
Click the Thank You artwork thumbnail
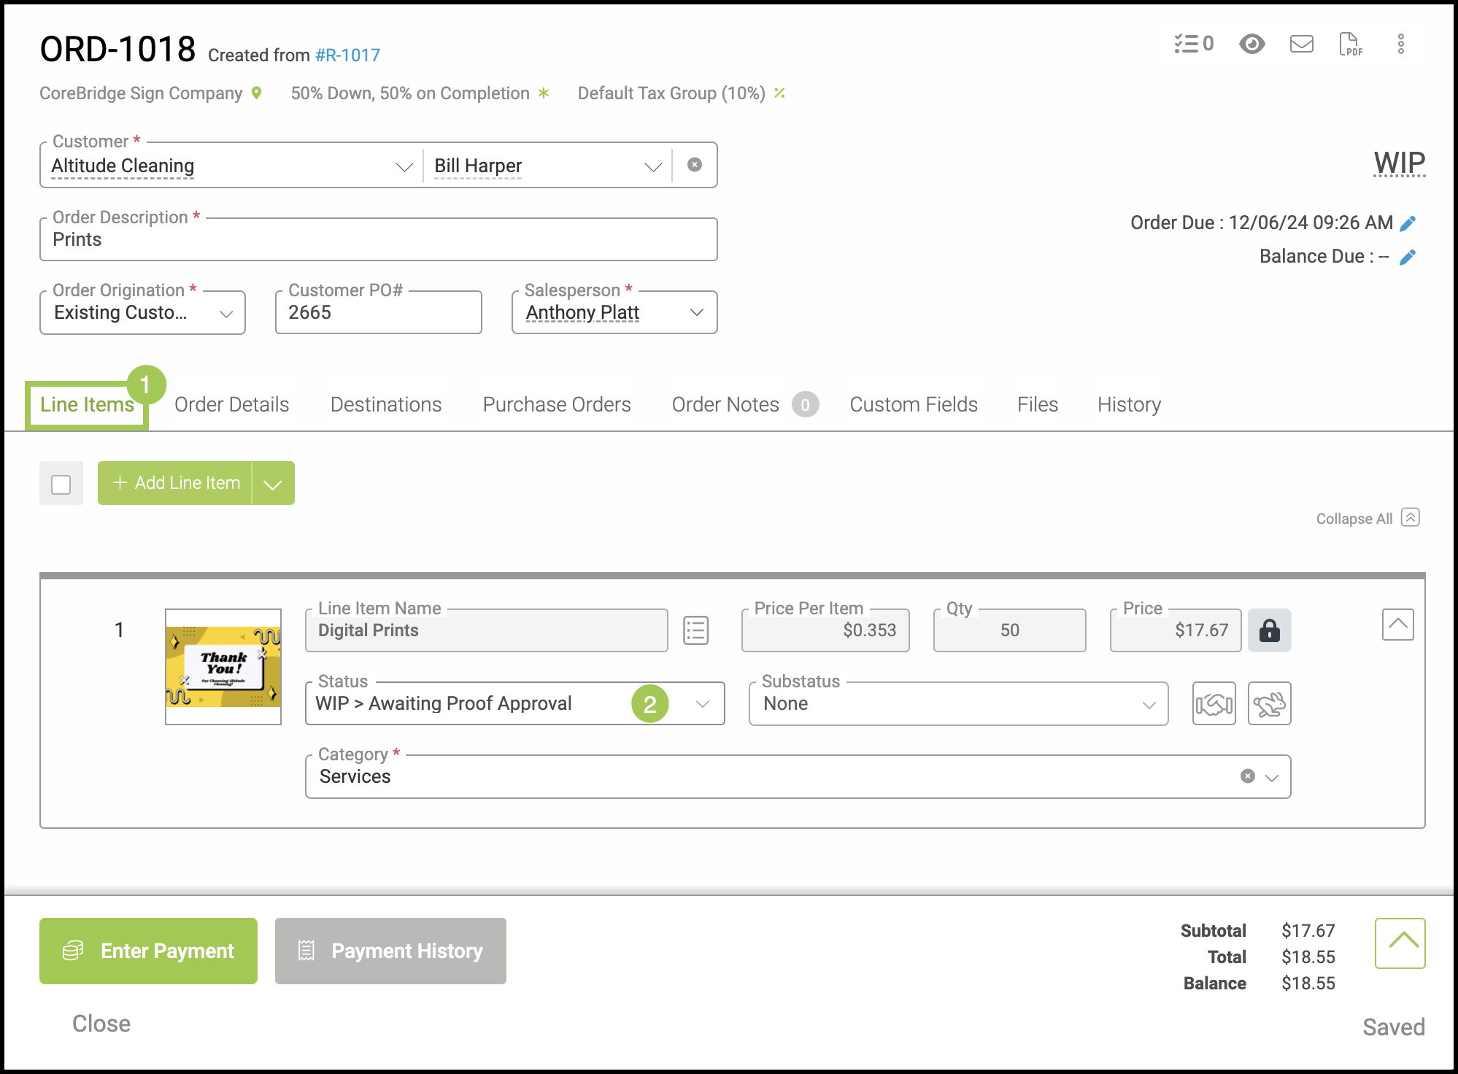tap(223, 666)
